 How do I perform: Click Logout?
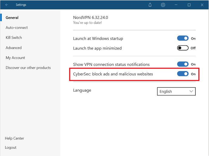(11, 148)
